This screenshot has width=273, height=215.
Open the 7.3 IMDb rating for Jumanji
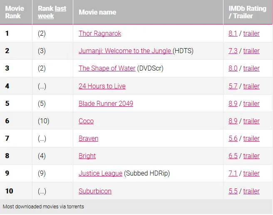233,51
